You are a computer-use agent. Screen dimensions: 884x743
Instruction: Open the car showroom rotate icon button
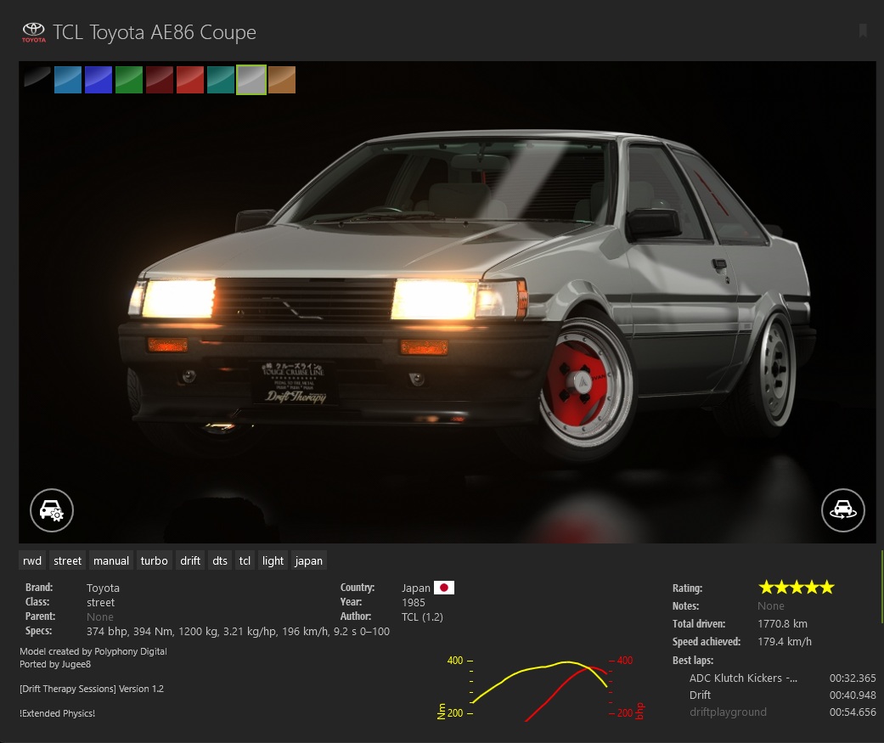click(x=843, y=510)
